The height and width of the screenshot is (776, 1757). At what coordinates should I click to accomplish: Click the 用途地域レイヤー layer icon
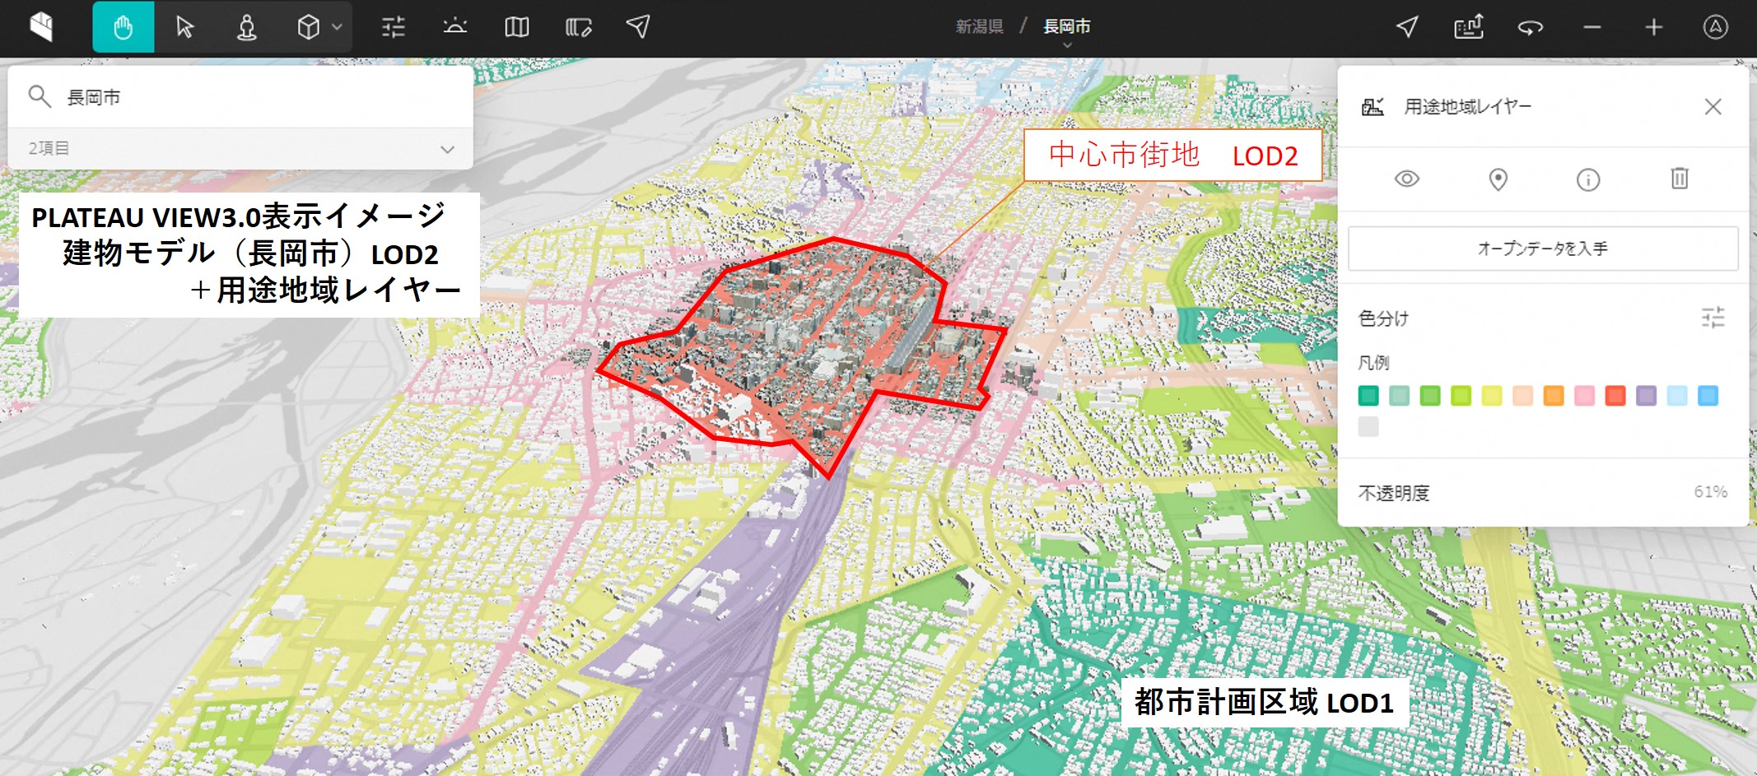click(1373, 107)
